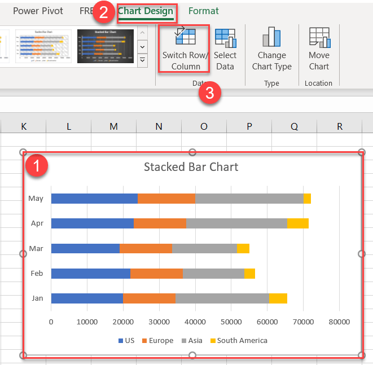Image resolution: width=373 pixels, height=365 pixels.
Task: Select the light stacked bar chart style
Action: click(43, 46)
